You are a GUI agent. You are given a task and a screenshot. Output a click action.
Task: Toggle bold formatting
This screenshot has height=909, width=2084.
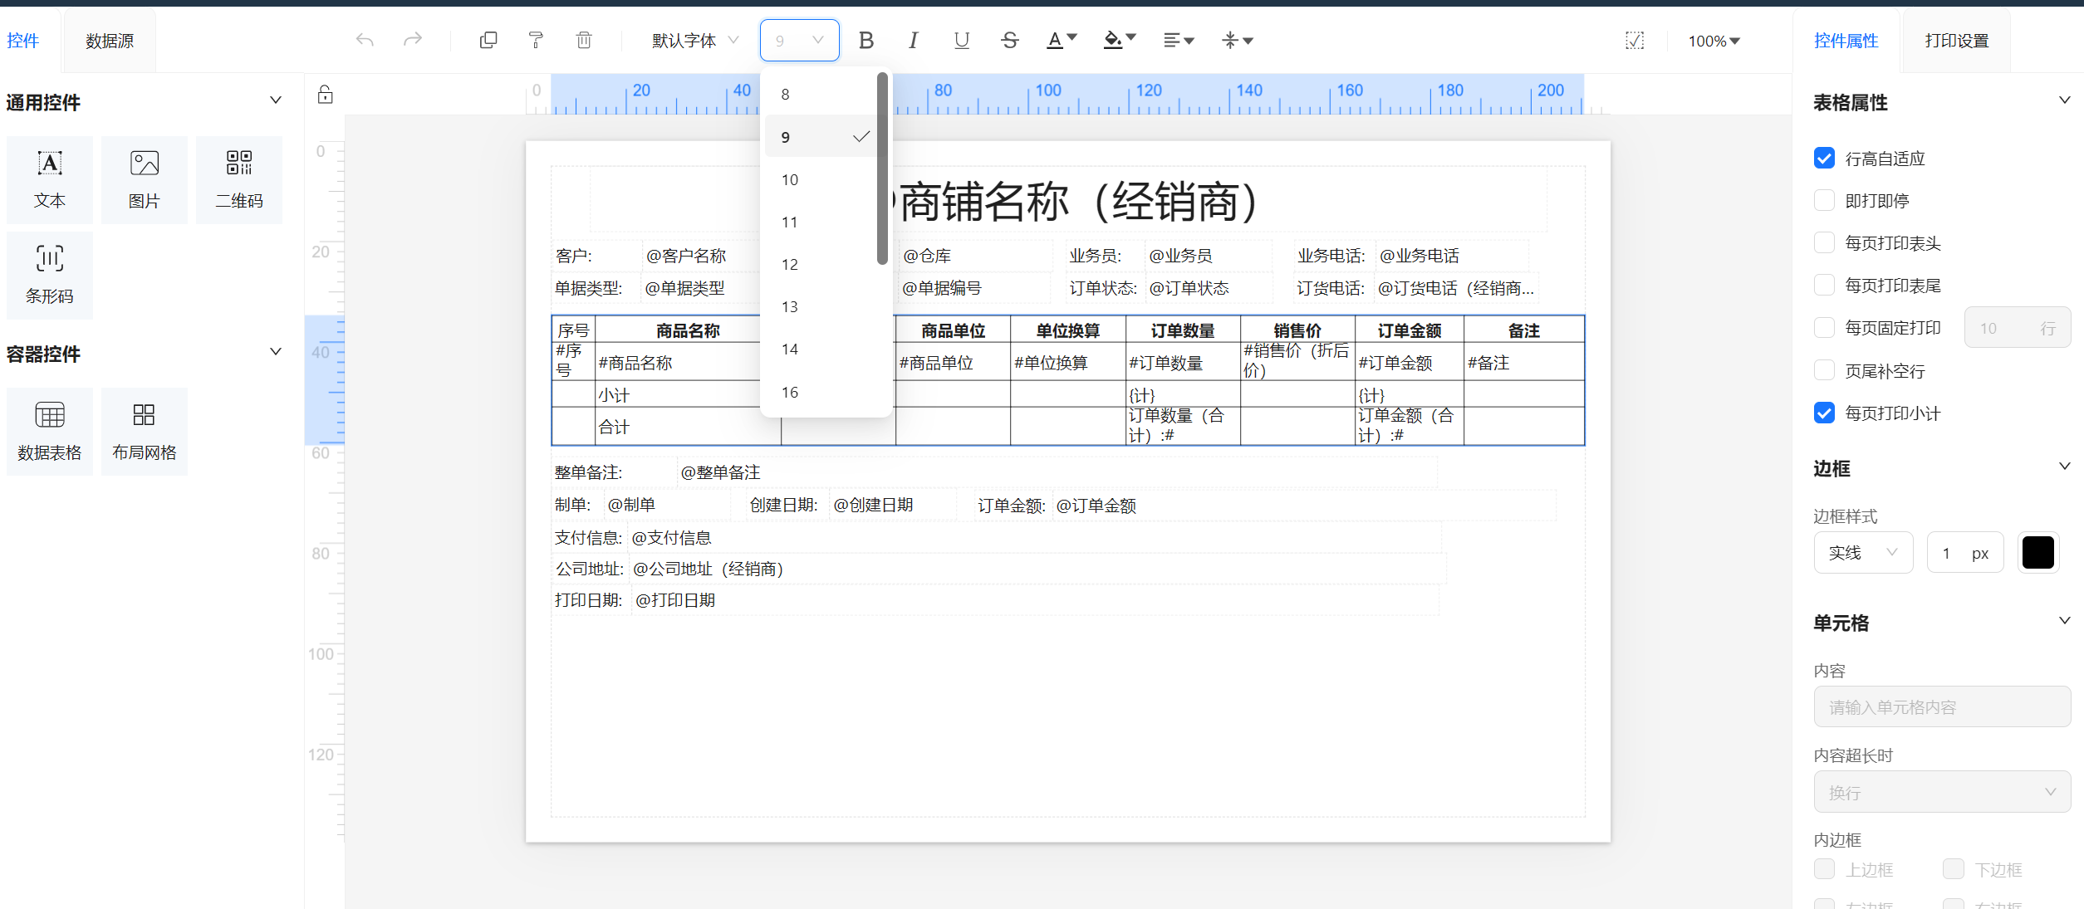click(865, 40)
